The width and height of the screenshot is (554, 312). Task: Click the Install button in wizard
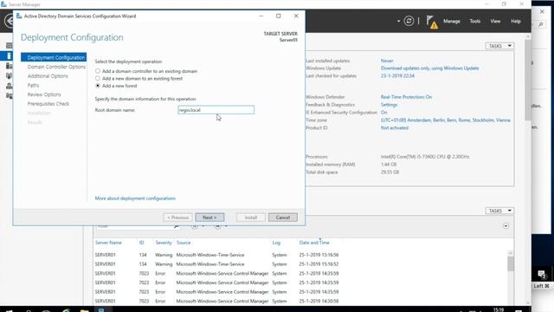pos(251,218)
